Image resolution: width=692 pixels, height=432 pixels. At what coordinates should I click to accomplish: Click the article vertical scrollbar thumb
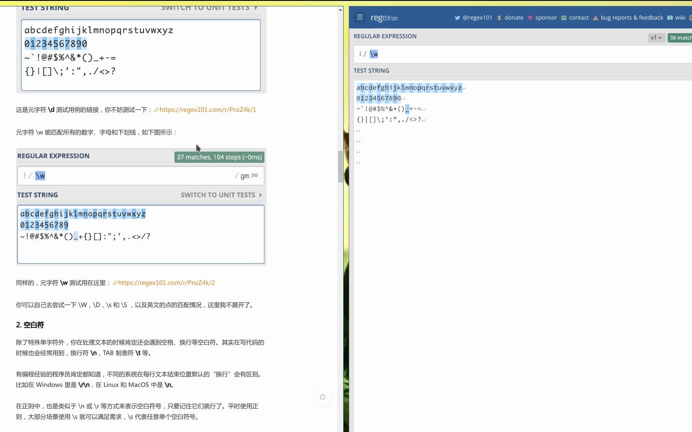341,167
